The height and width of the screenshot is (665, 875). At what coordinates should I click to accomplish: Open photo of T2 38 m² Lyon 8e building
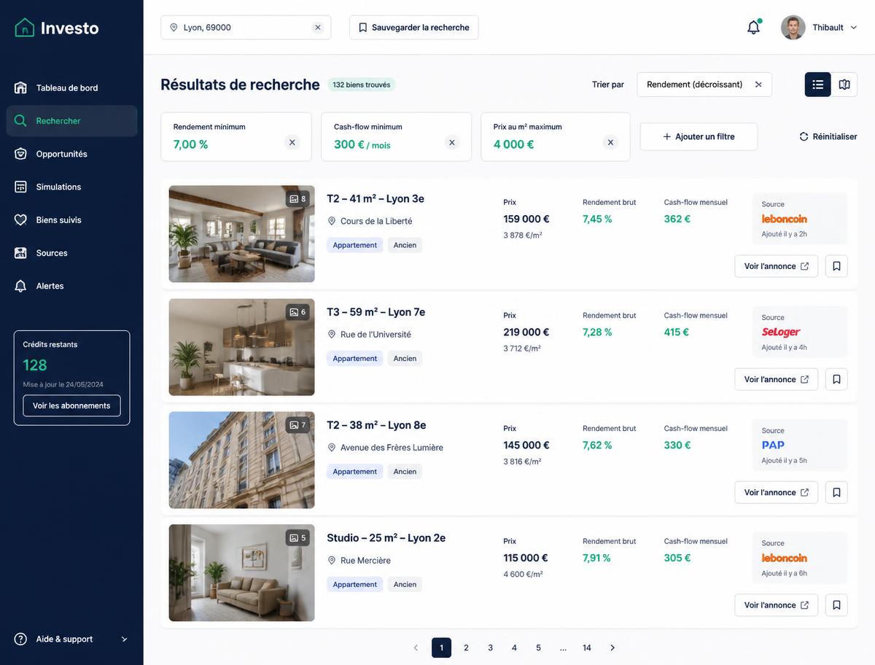[242, 460]
